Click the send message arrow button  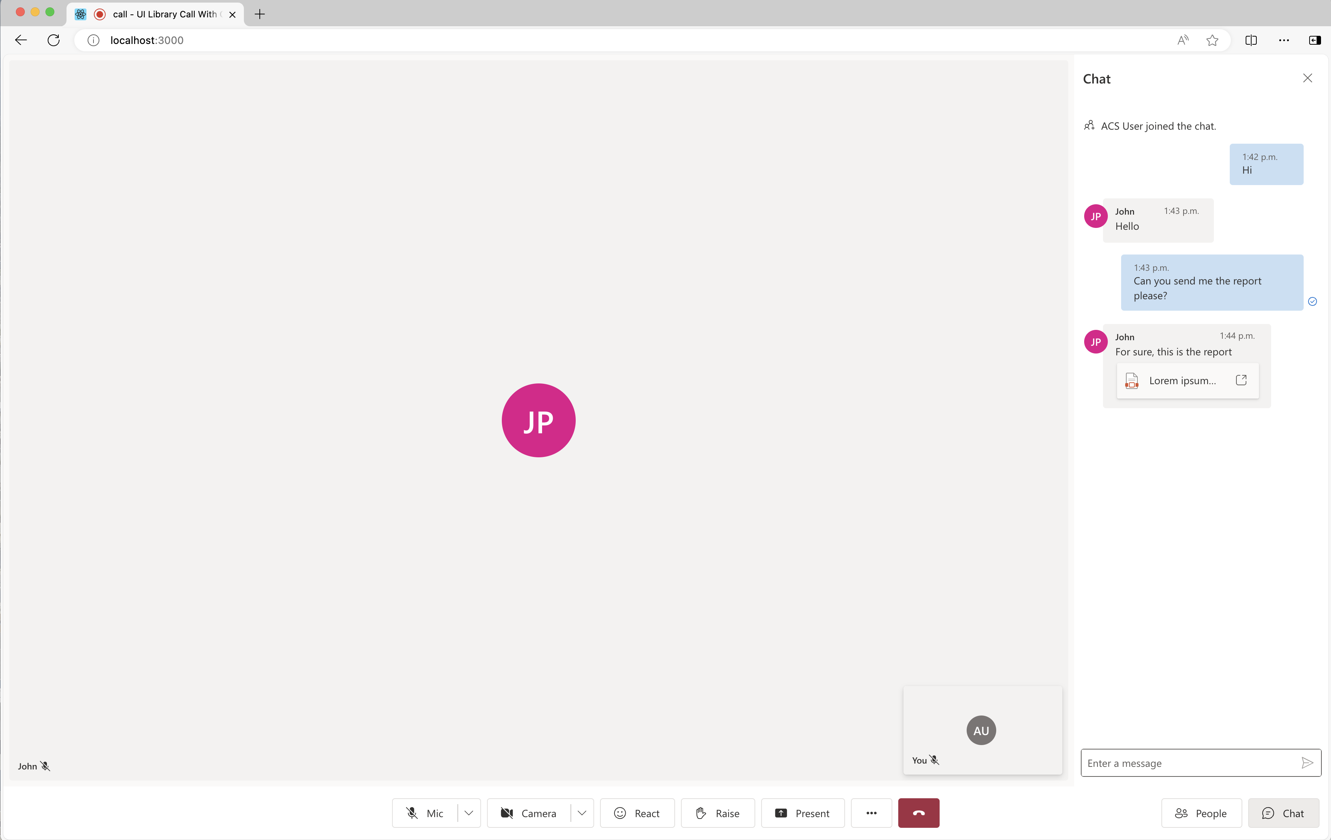(x=1307, y=762)
